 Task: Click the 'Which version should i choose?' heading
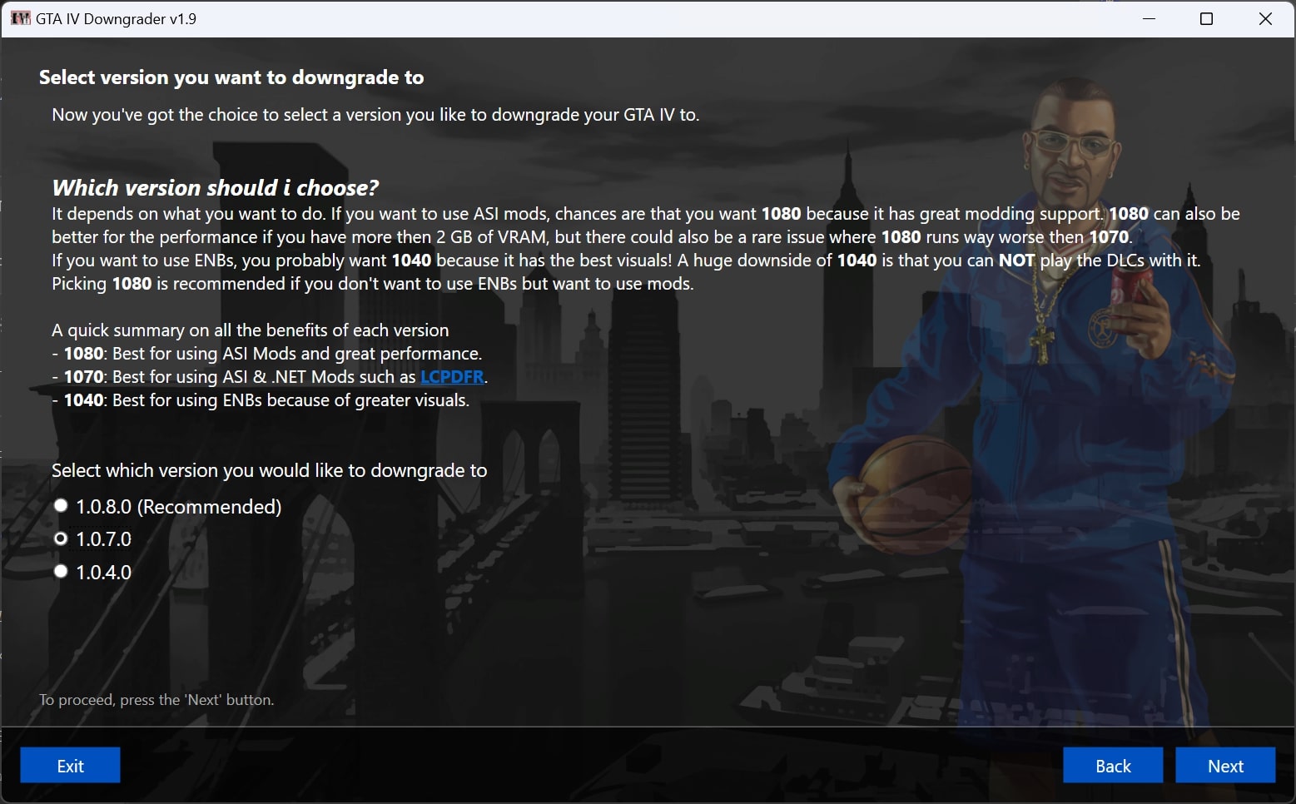215,187
